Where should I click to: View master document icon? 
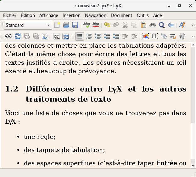click(x=27, y=37)
